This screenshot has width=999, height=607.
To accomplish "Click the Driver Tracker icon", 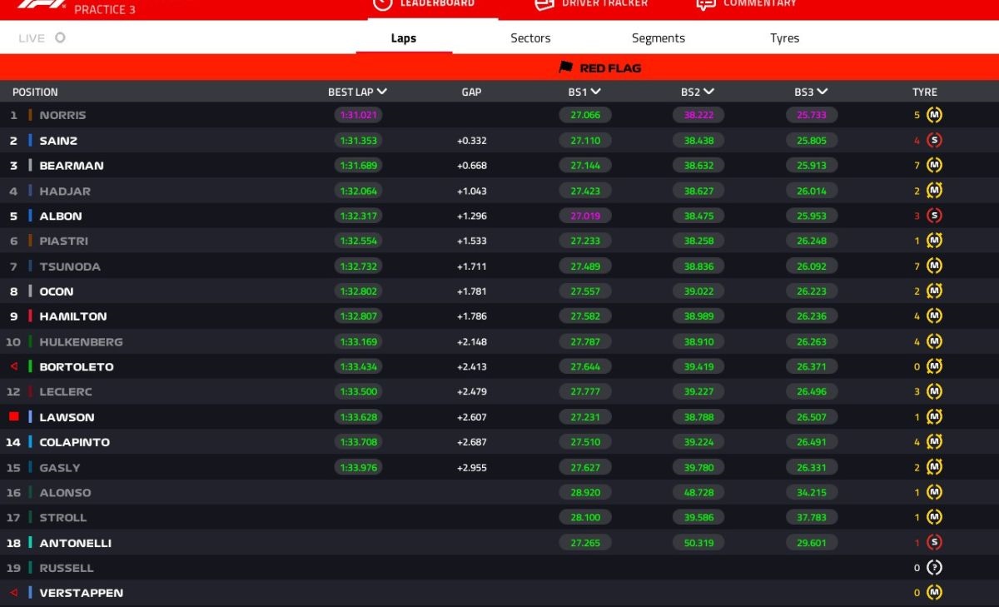I will 544,3.
